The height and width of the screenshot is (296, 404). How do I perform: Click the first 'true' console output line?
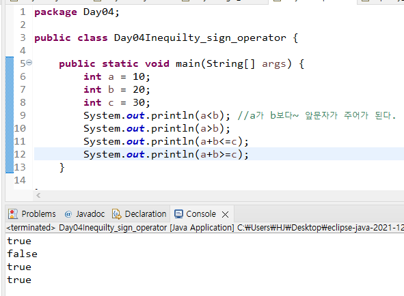(19, 241)
